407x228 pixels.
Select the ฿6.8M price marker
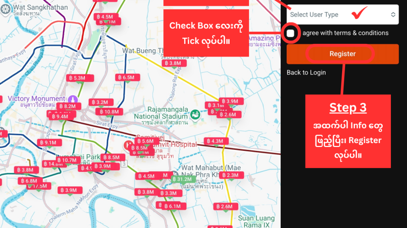[x=30, y=181]
